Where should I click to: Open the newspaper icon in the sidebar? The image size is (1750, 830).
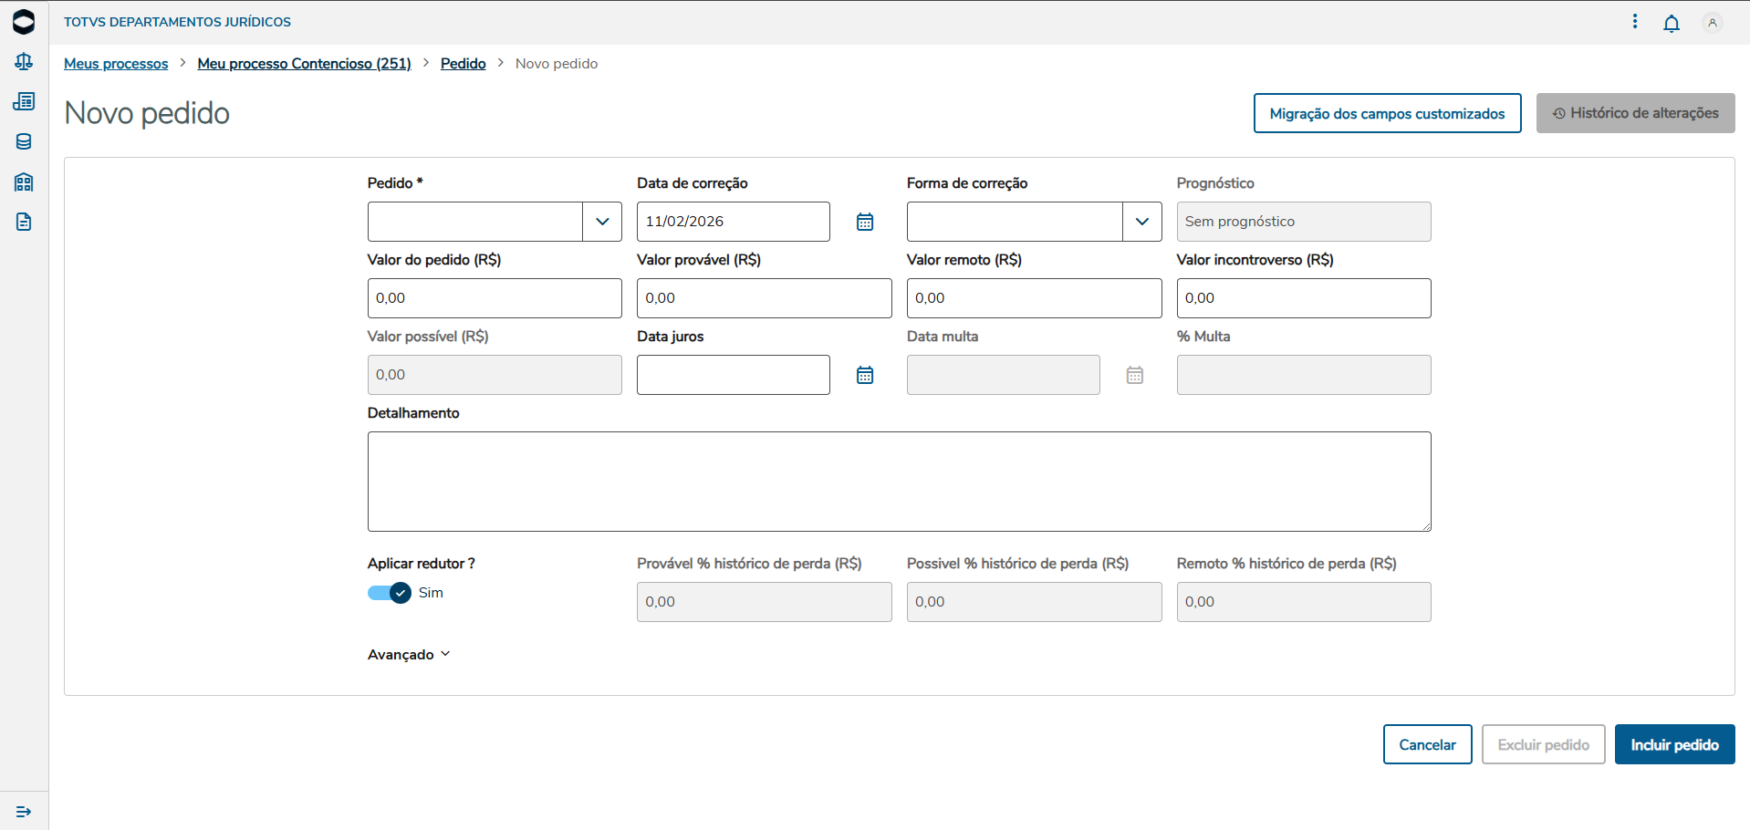point(24,101)
